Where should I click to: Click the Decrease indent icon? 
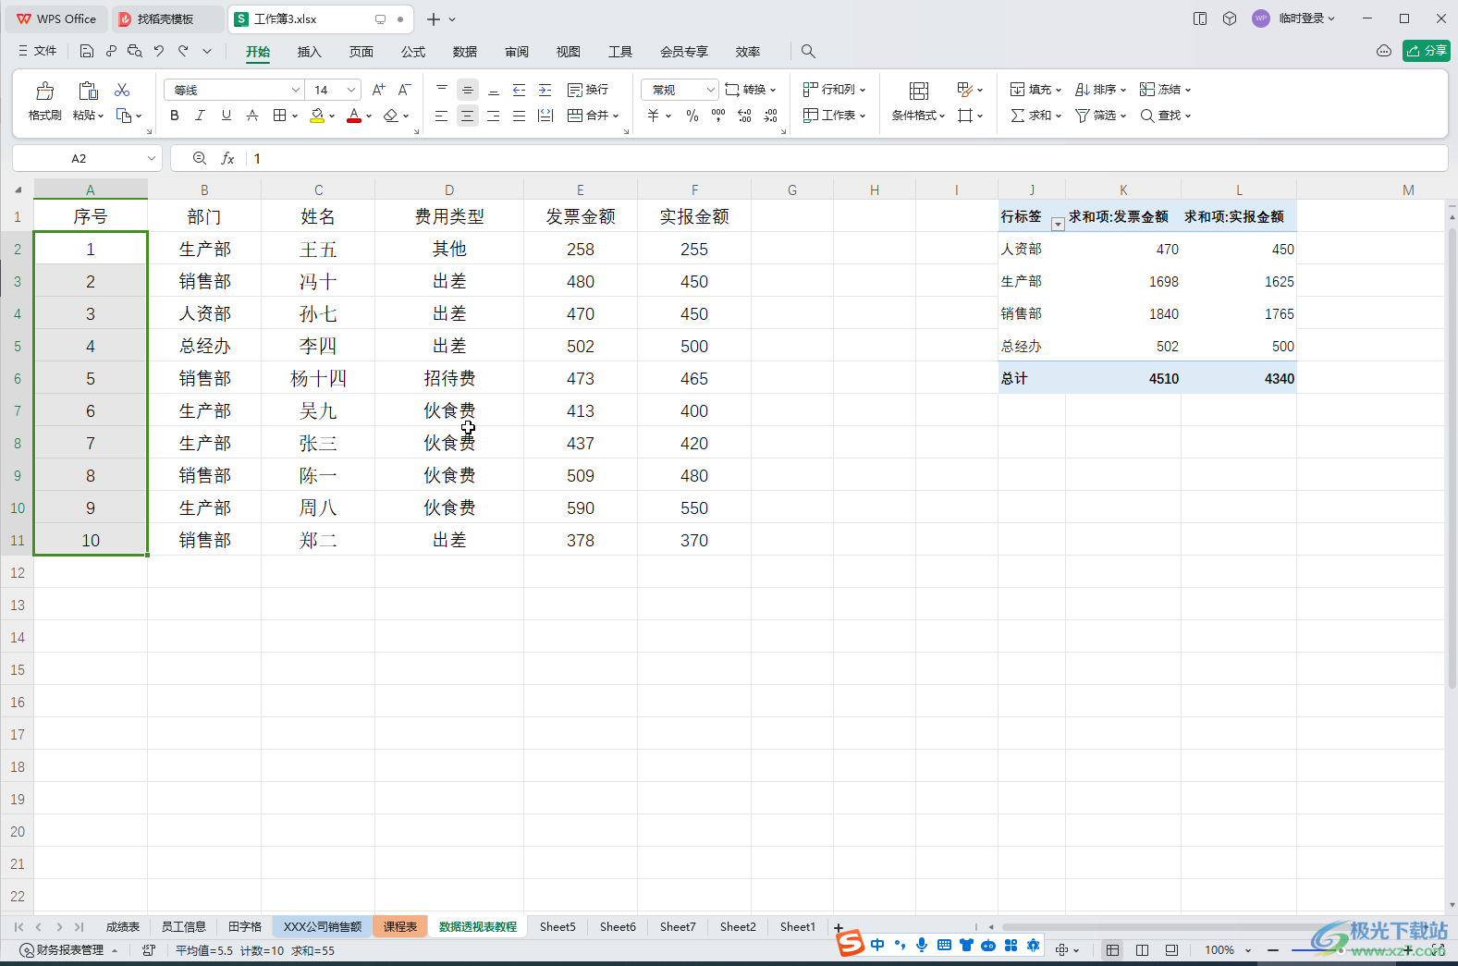(x=520, y=90)
